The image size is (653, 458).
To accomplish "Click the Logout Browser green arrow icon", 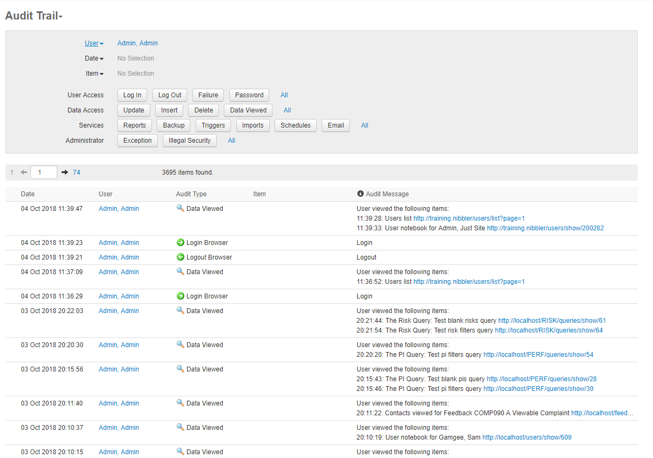I will 181,257.
